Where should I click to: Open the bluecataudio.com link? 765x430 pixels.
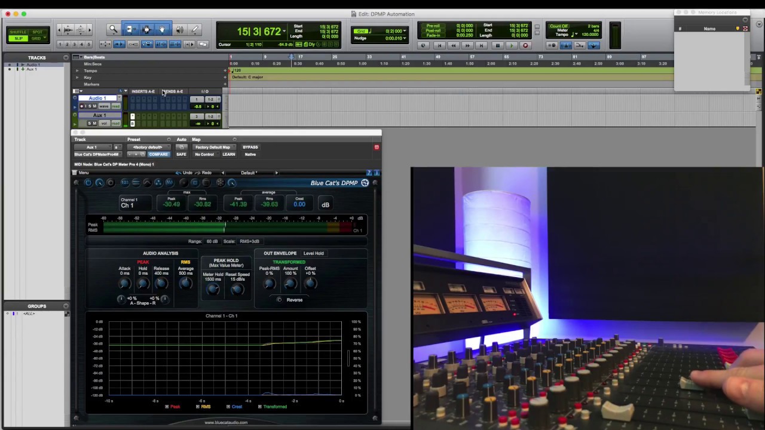[x=226, y=422]
